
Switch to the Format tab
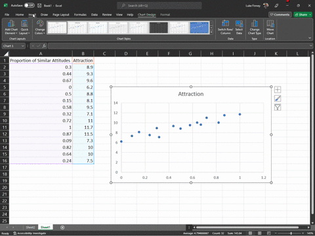pyautogui.click(x=165, y=14)
